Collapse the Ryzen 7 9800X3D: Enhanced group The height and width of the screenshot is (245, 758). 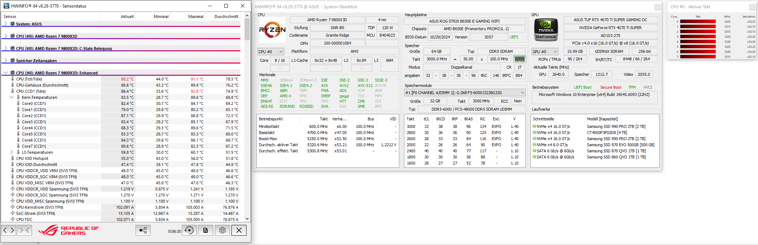pyautogui.click(x=6, y=73)
